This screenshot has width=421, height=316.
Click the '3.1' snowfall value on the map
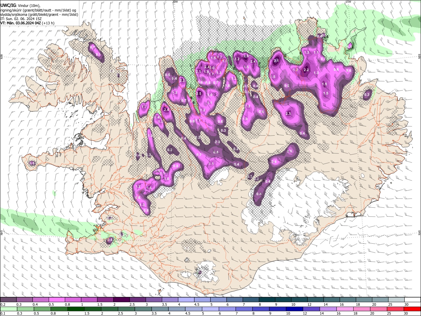click(276, 61)
